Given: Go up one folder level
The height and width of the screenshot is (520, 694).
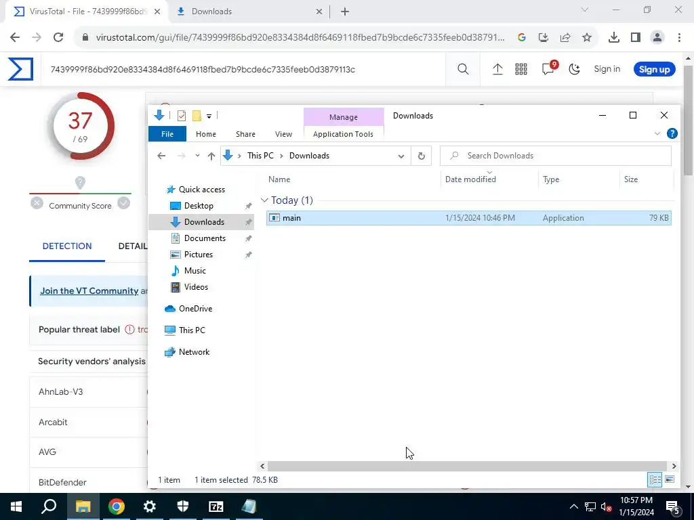Looking at the screenshot, I should coord(211,156).
